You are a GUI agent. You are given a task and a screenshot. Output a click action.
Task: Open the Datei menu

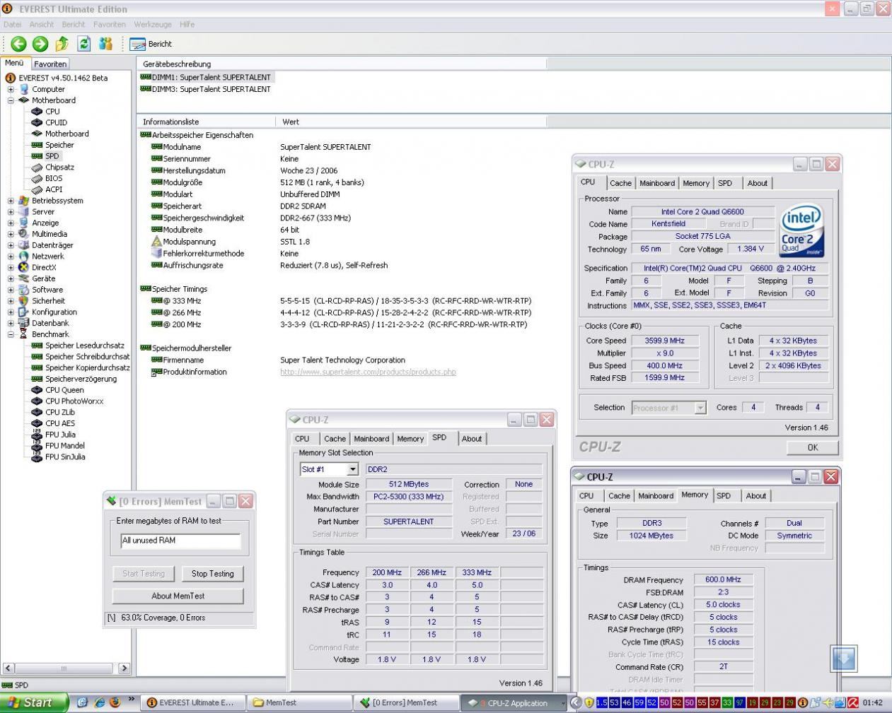click(13, 24)
